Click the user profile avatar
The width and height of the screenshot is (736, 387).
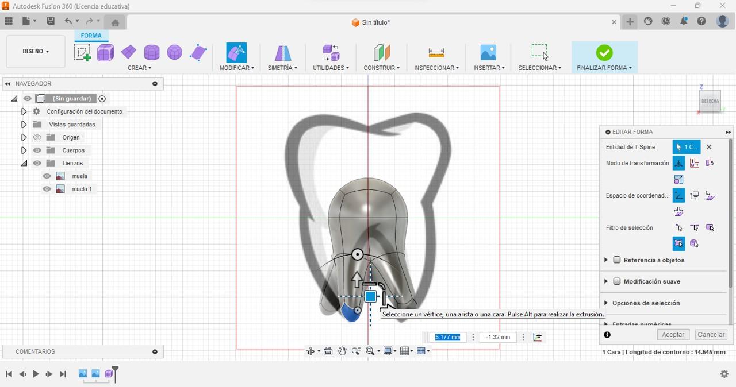pyautogui.click(x=723, y=21)
